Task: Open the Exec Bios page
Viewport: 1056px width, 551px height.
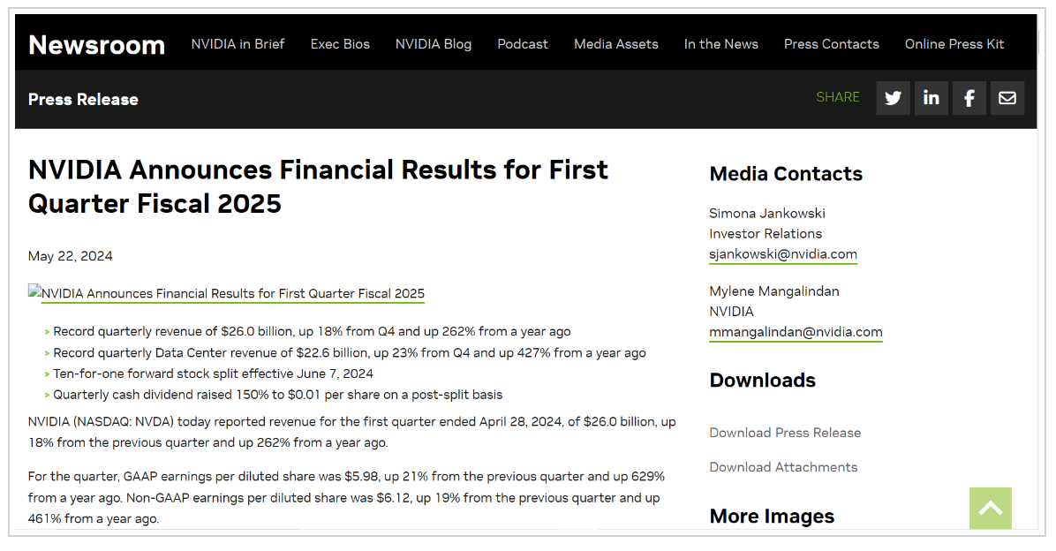Action: [x=340, y=44]
